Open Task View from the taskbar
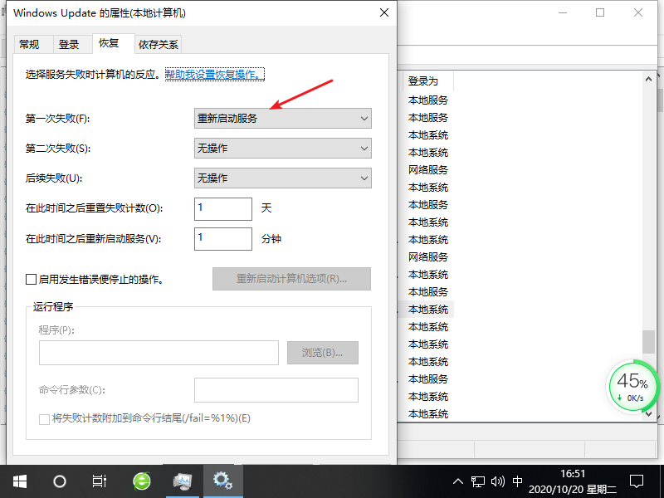Screen dimensions: 664x498 click(98, 481)
